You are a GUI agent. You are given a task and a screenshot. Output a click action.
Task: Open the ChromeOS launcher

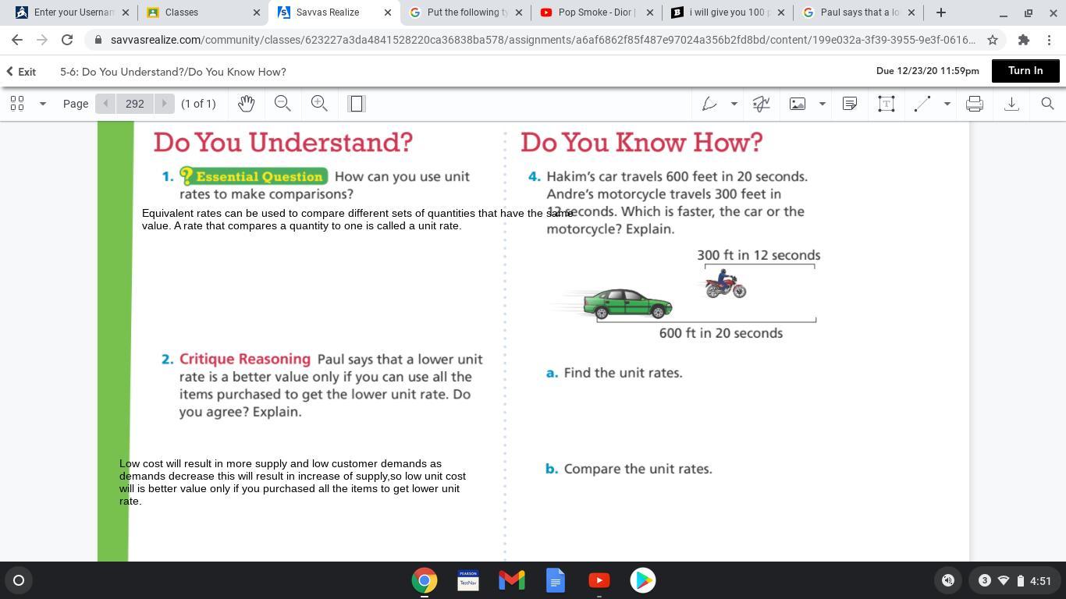tap(19, 580)
